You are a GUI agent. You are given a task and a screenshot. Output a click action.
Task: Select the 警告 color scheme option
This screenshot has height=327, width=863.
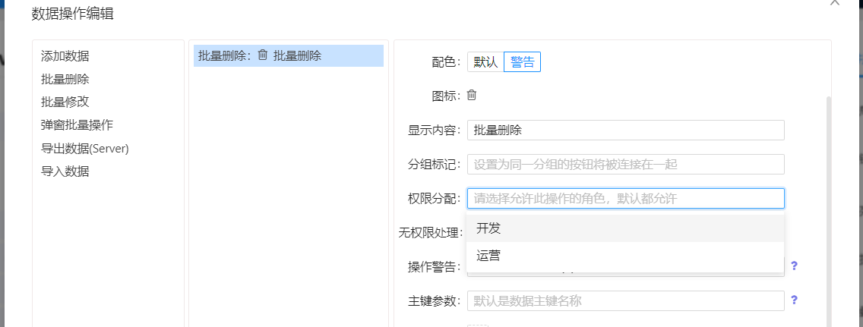click(522, 62)
